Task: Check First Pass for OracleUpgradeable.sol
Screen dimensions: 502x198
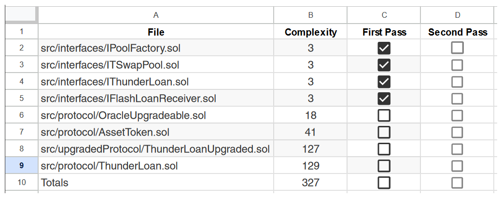Action: tap(384, 115)
